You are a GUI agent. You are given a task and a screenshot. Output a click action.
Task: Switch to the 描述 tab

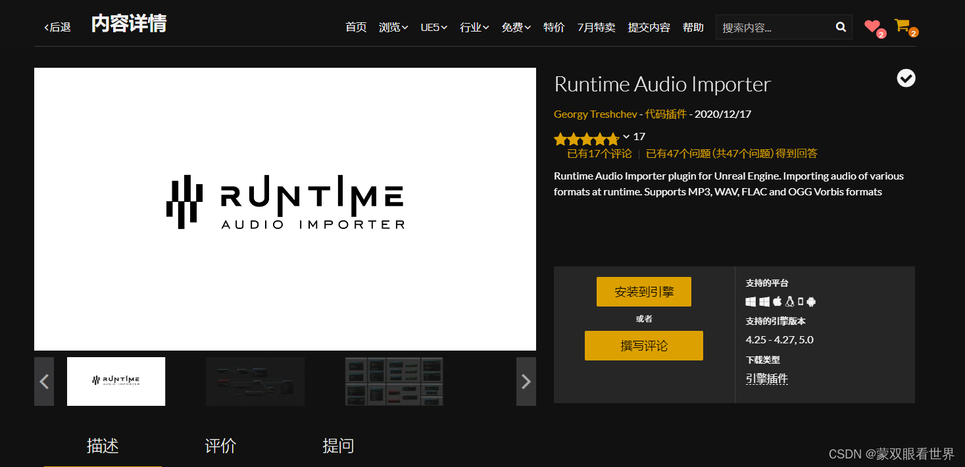click(103, 446)
